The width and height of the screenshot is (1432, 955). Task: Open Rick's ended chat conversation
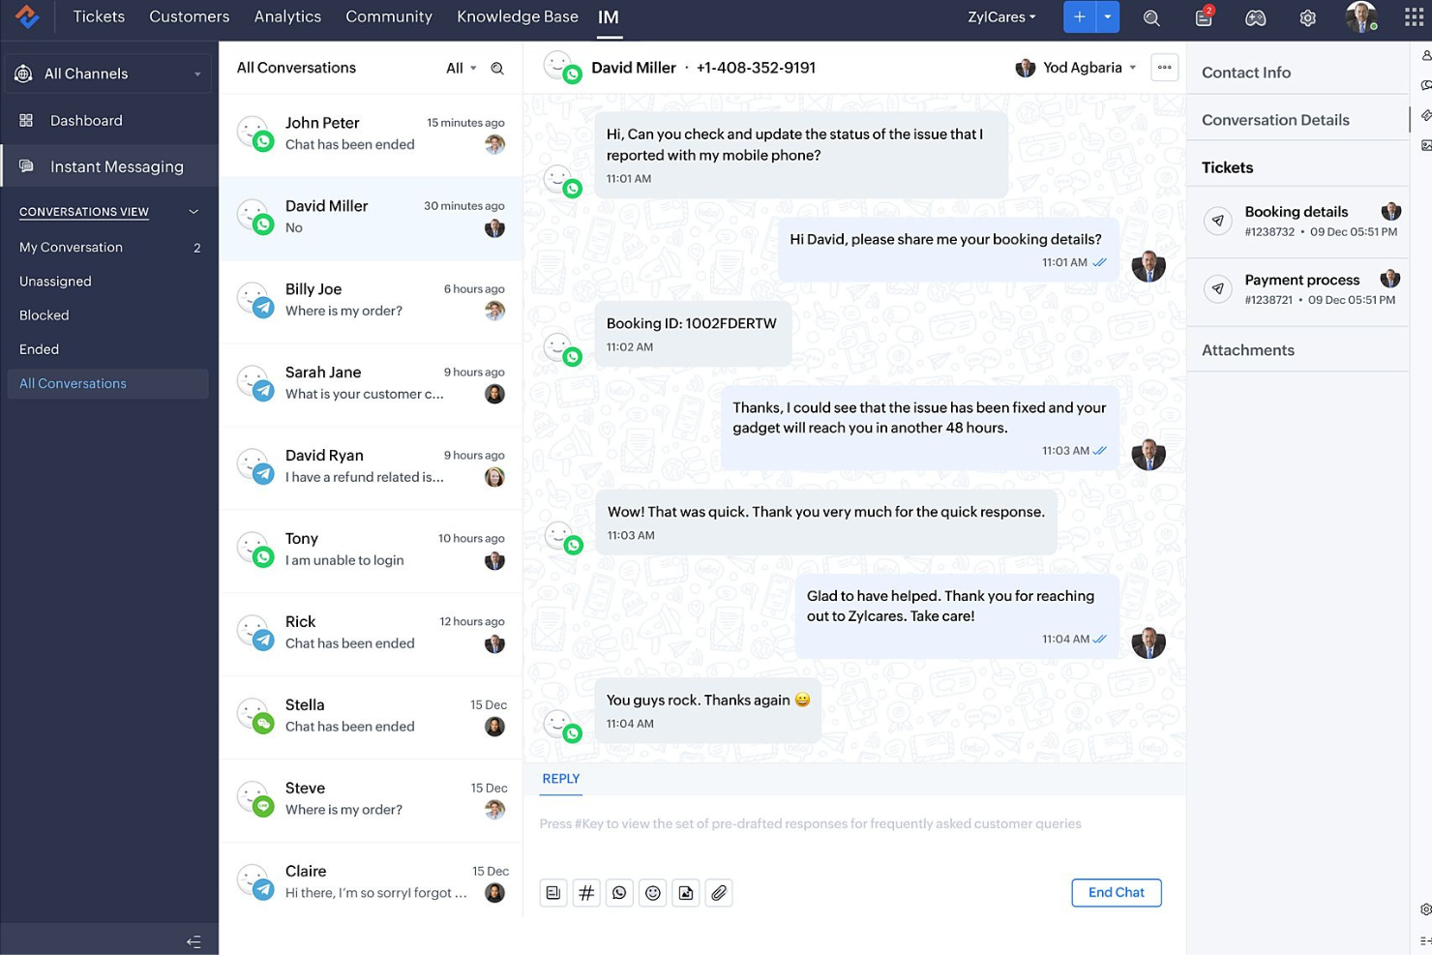point(372,634)
